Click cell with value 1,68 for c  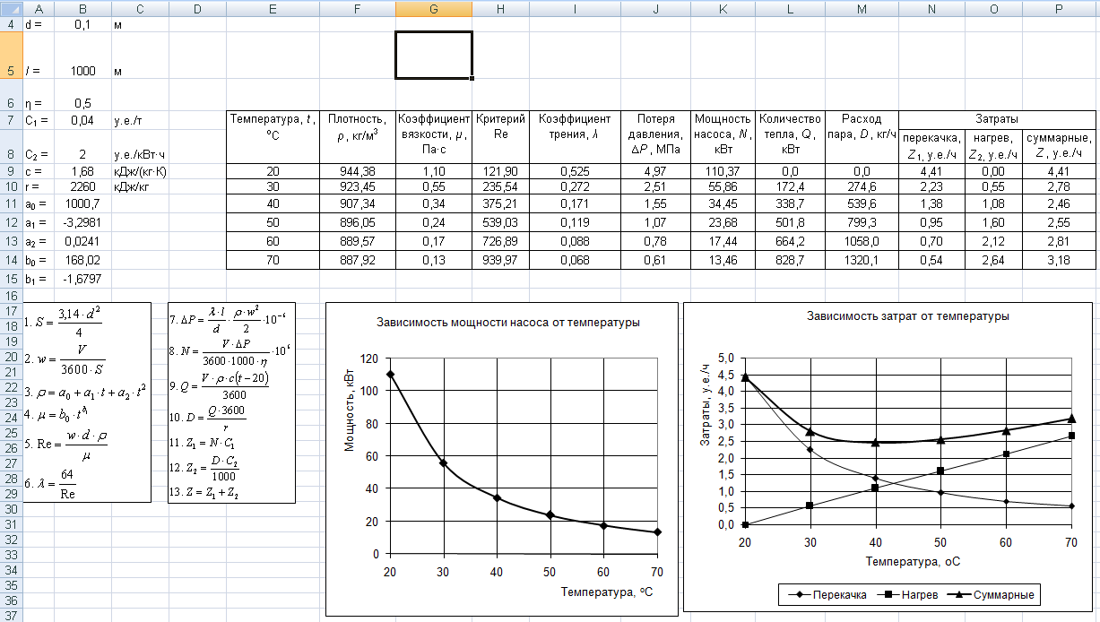pos(82,170)
